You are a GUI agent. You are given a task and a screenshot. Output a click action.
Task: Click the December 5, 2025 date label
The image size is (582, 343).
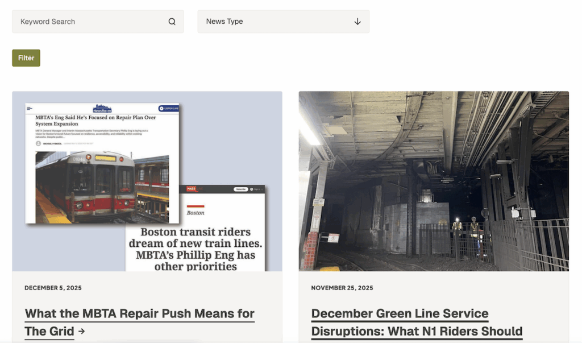(53, 288)
